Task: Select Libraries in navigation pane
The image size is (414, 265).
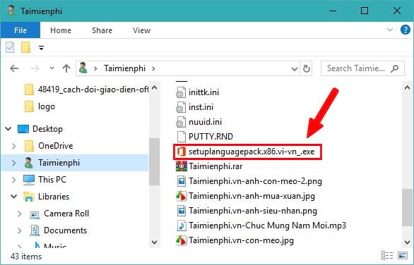Action: coord(46,197)
